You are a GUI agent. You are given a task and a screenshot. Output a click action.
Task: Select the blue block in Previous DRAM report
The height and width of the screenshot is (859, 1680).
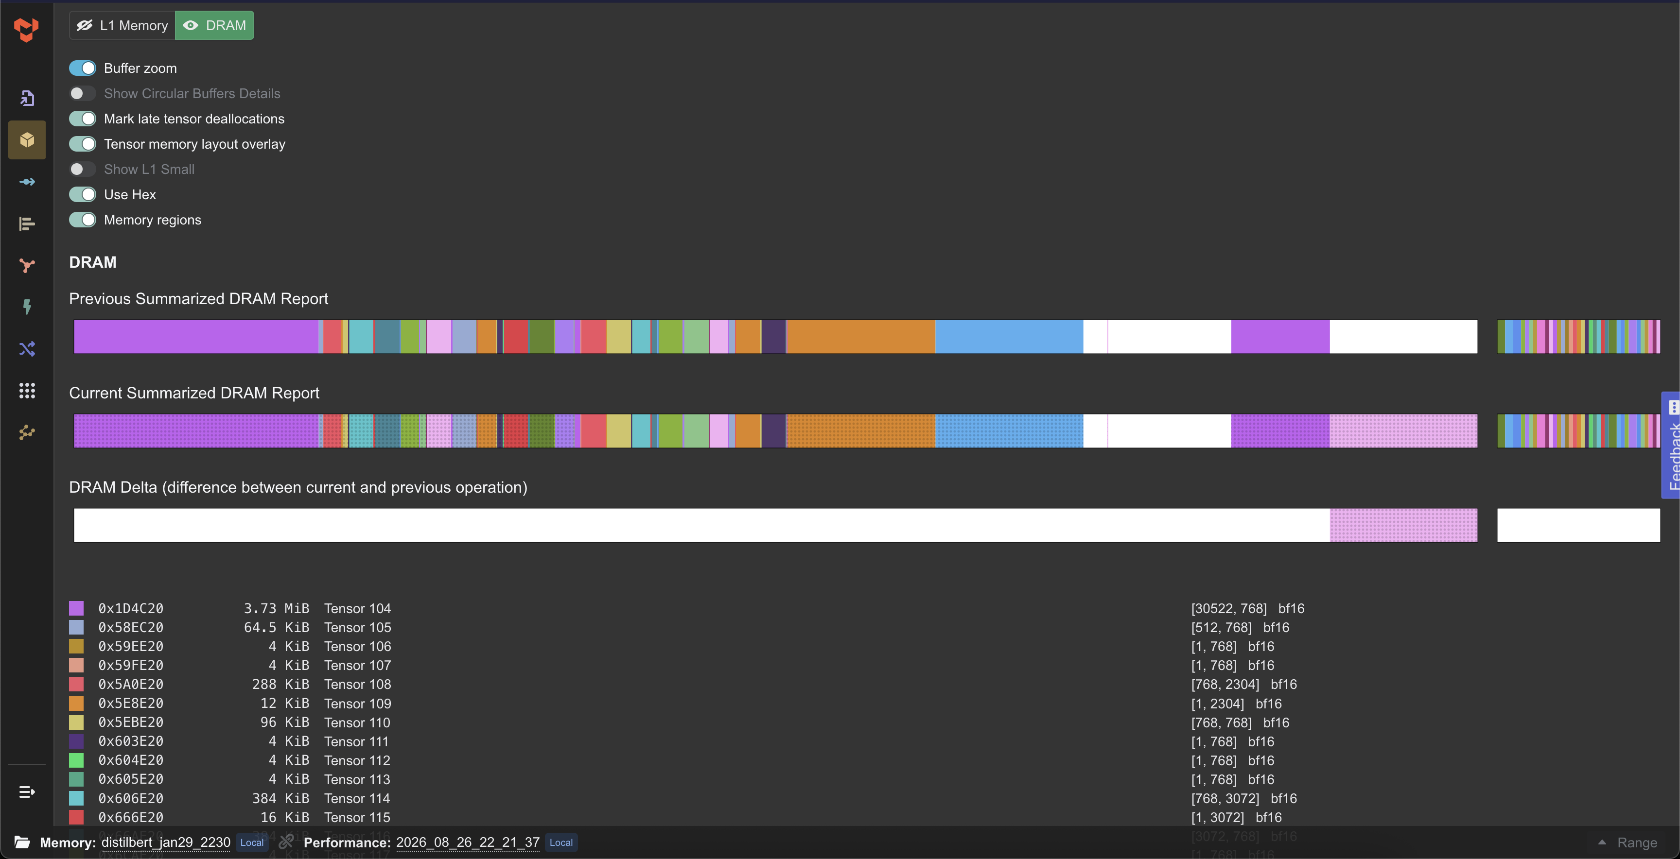coord(1009,337)
